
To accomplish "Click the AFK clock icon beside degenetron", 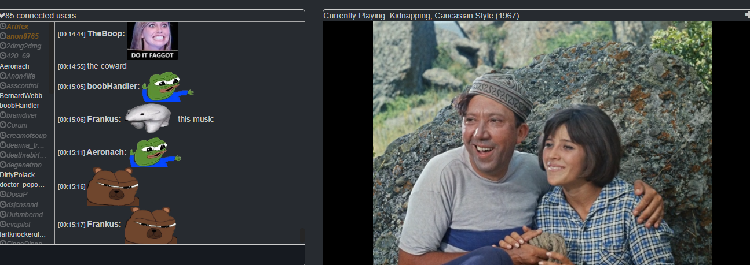I will coord(3,165).
